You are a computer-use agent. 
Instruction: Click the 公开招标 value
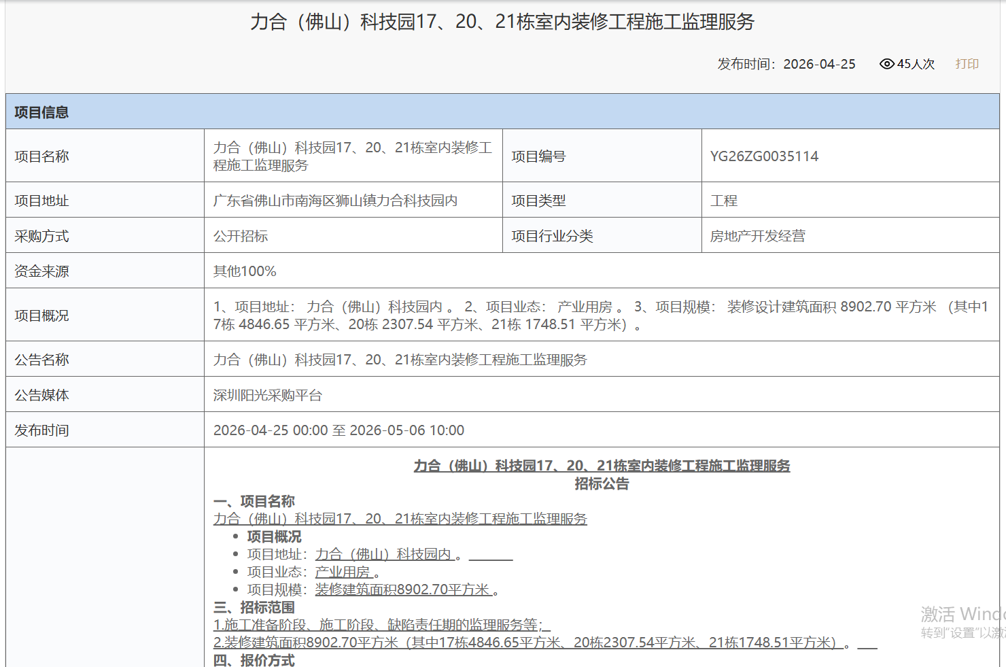tap(241, 236)
